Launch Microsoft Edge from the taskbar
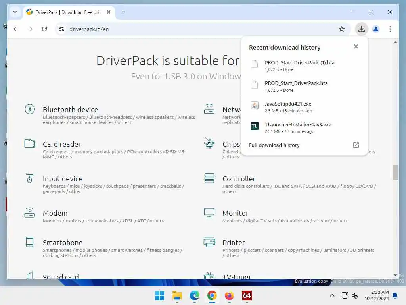406x305 pixels. click(x=194, y=295)
